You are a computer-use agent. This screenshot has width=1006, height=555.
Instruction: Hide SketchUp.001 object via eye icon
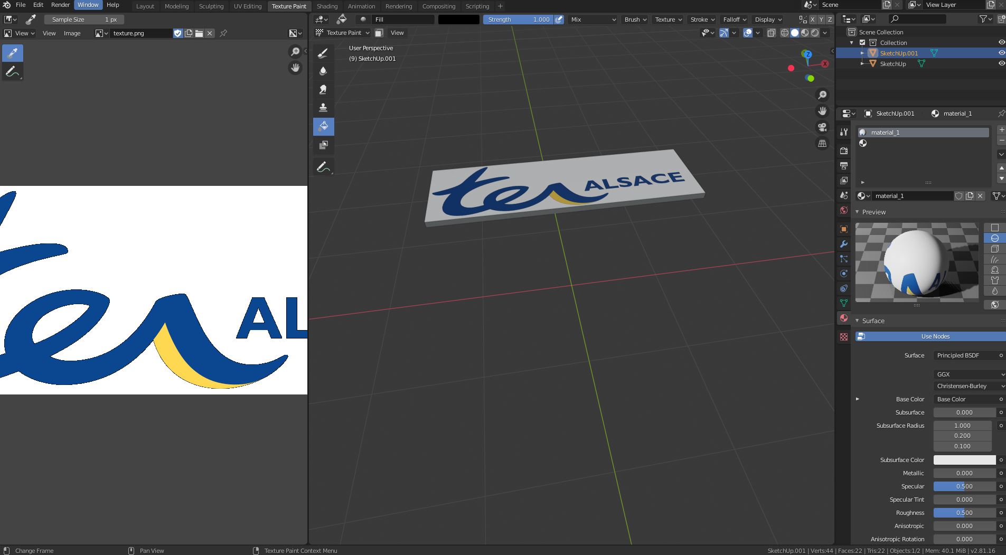pyautogui.click(x=1001, y=53)
